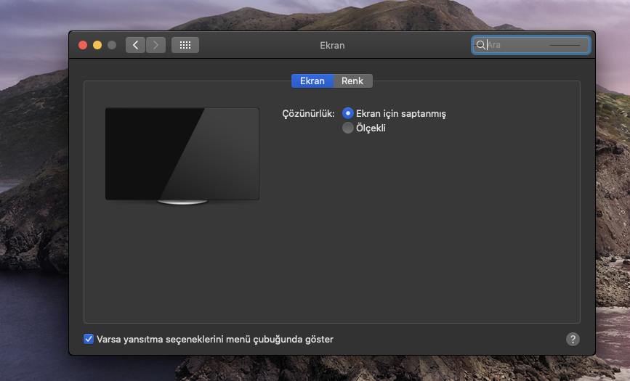630x381 pixels.
Task: Click the "Ekran" window title text
Action: point(332,45)
